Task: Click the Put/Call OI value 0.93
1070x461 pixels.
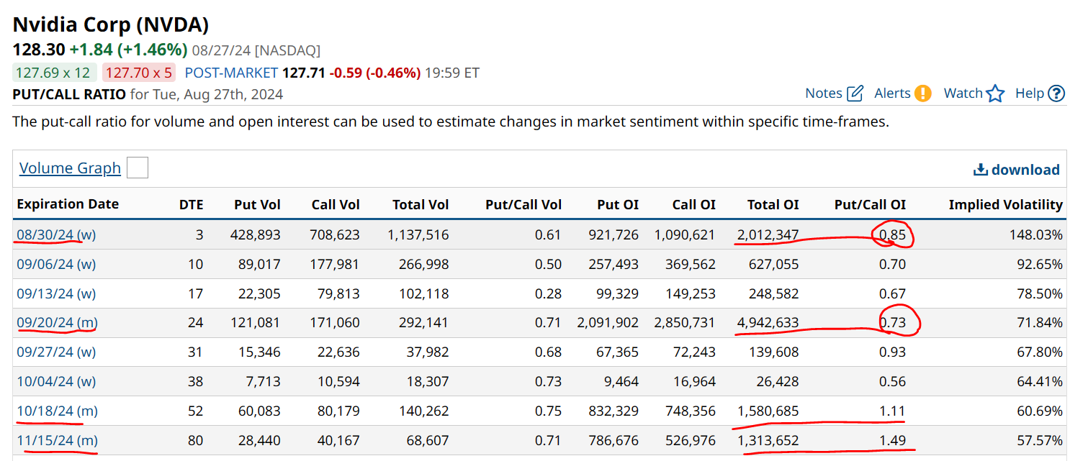Action: [893, 352]
